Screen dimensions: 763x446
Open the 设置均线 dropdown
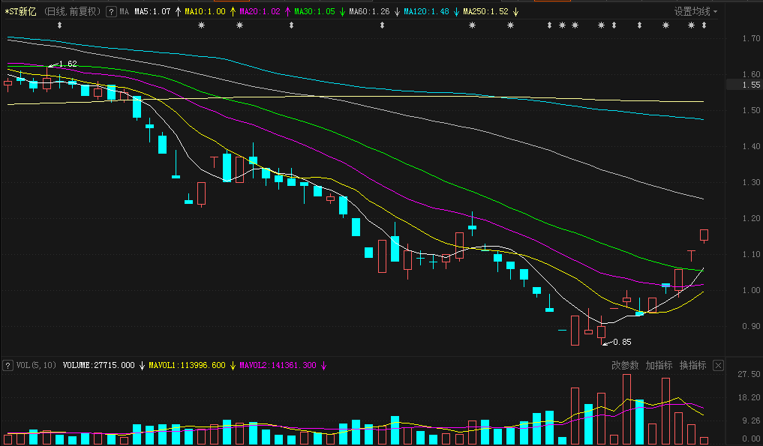(x=695, y=12)
